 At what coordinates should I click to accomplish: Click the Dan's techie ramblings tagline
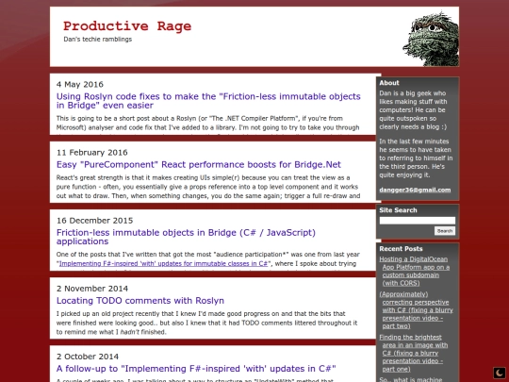(x=98, y=40)
